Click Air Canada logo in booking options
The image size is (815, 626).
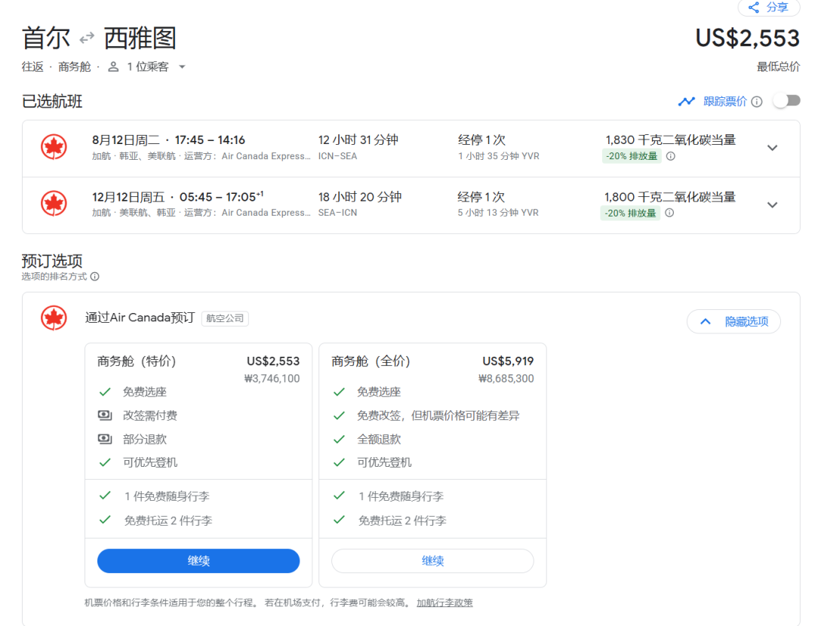54,318
